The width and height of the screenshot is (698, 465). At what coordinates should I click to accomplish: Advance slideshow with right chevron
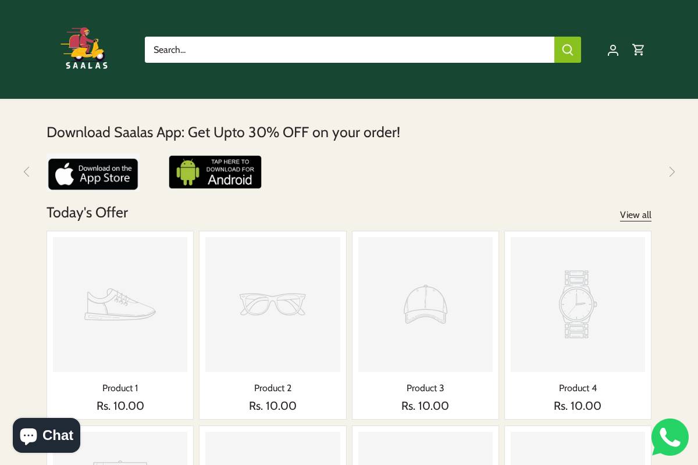click(x=672, y=171)
